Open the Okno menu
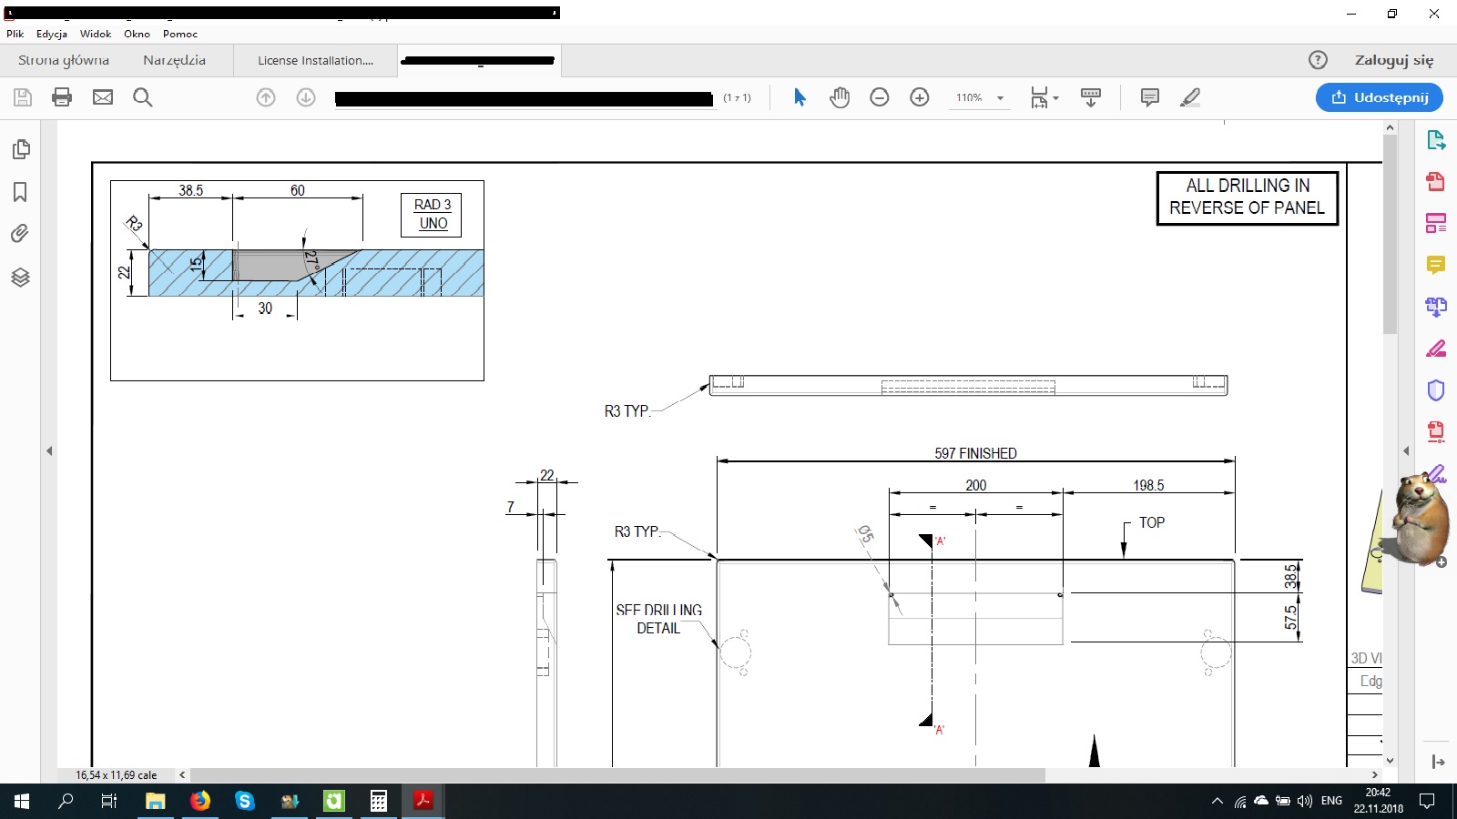Image resolution: width=1457 pixels, height=819 pixels. (x=137, y=34)
